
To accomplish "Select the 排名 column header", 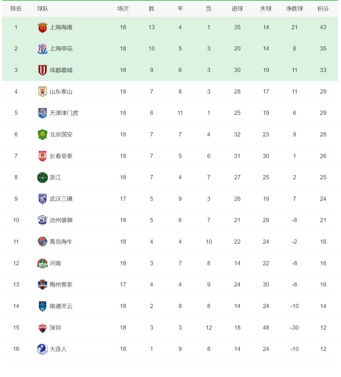I will [x=16, y=9].
